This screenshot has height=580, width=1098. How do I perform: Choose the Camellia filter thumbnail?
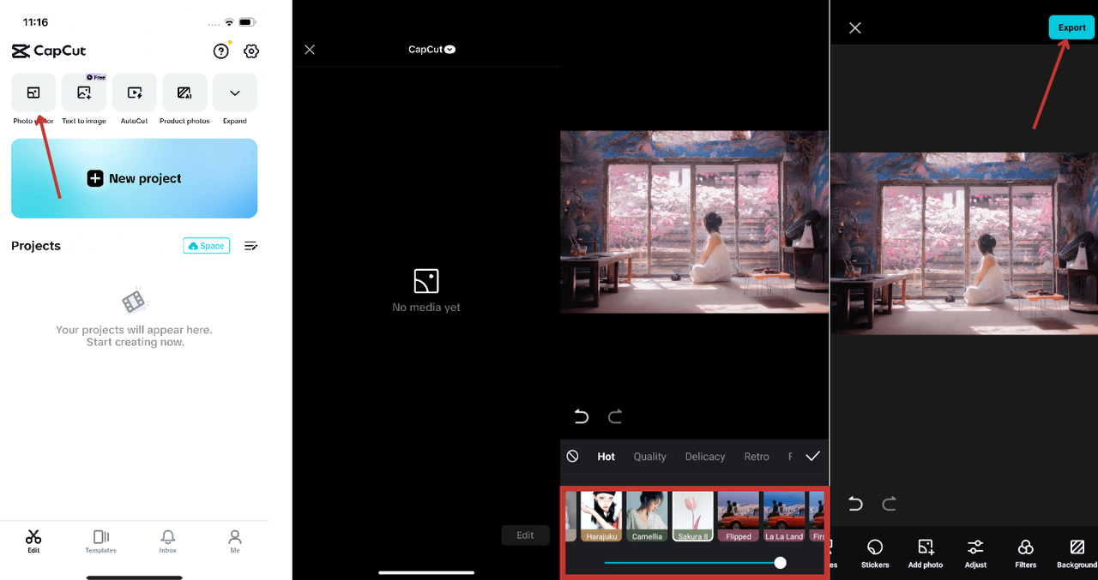[x=647, y=516]
